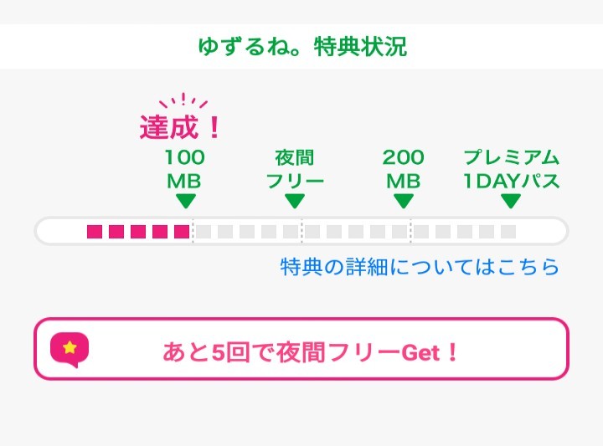Click the star speech bubble icon
Viewport: 603px width, 446px height.
click(x=70, y=351)
